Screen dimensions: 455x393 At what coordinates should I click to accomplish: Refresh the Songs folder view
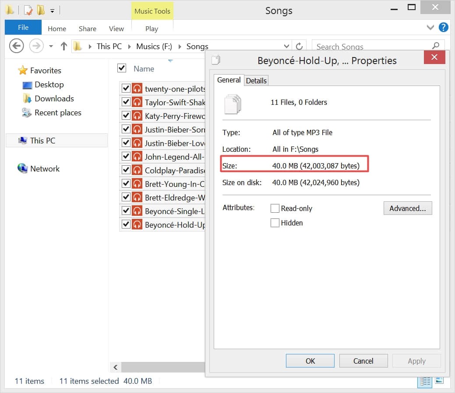(x=299, y=46)
